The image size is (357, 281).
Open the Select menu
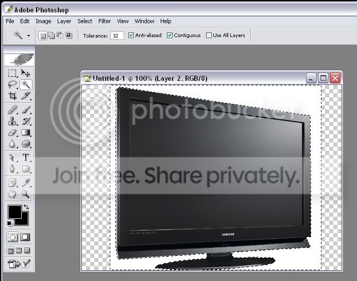(84, 21)
